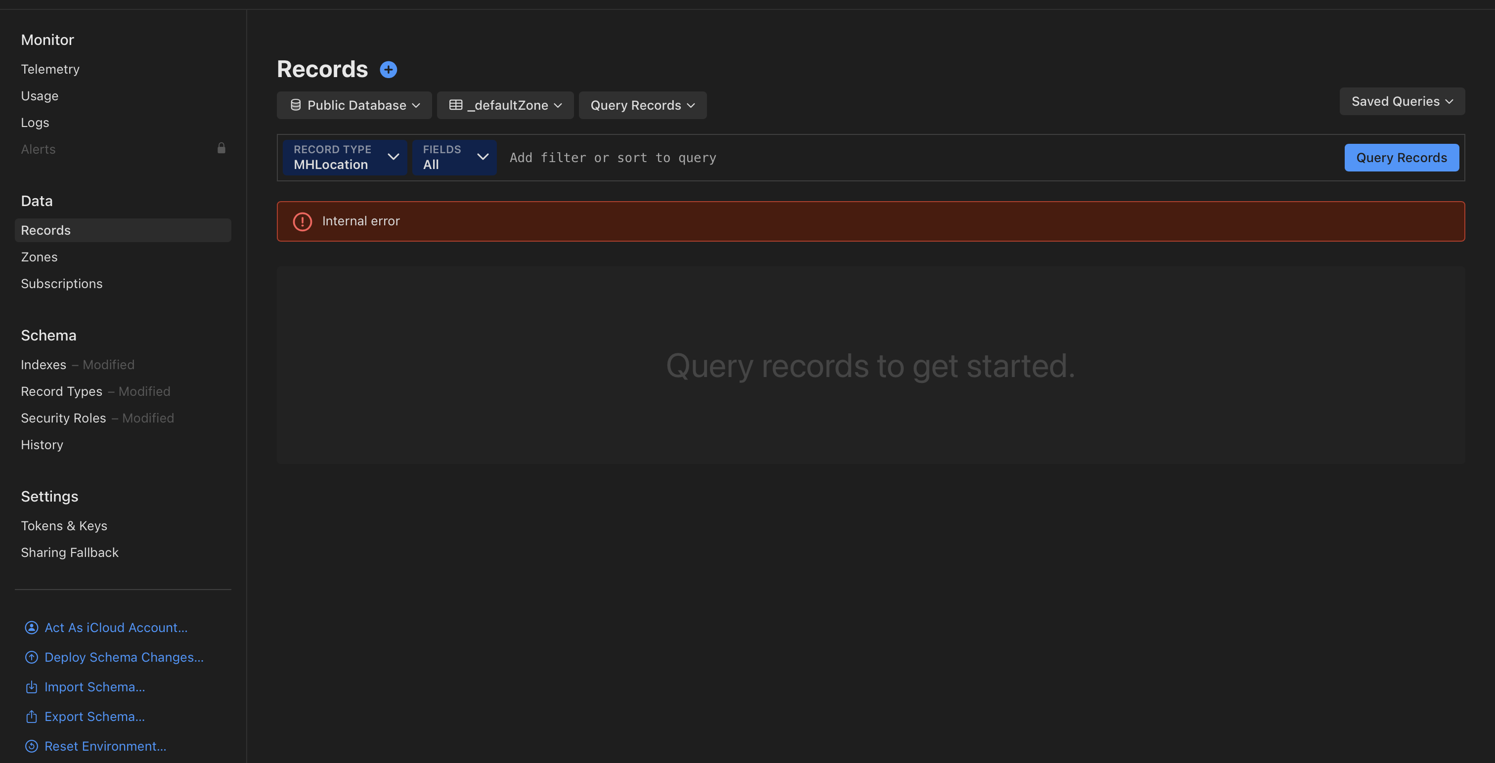Open the _defaultZone zone dropdown
The image size is (1495, 763).
pos(505,105)
